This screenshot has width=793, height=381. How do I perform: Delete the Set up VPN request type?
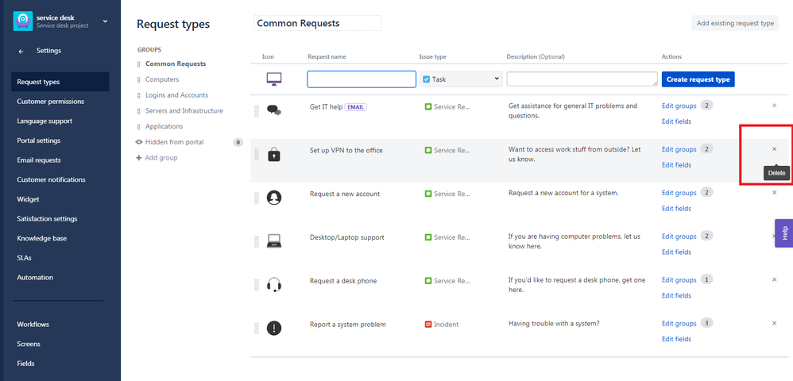(774, 149)
